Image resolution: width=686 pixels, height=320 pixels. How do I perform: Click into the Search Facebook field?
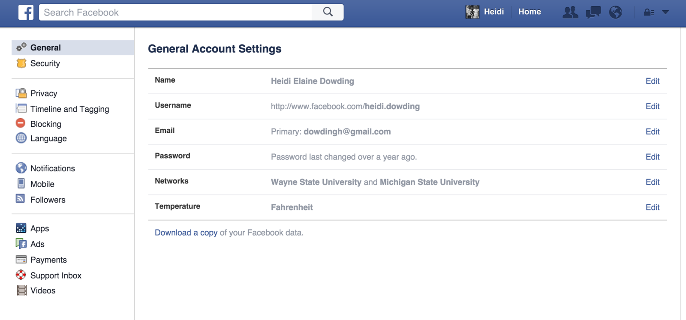coord(176,12)
